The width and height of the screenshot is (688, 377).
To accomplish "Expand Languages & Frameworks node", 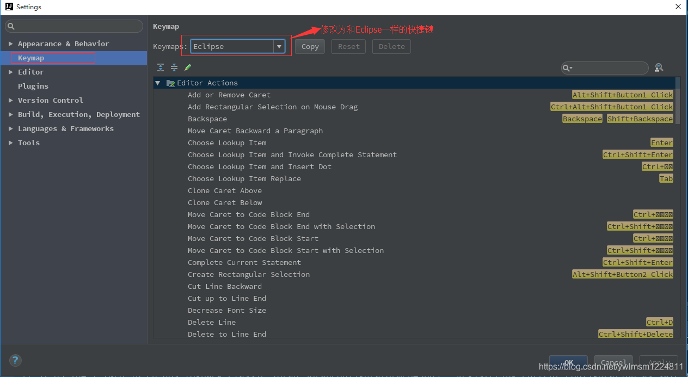I will [11, 128].
